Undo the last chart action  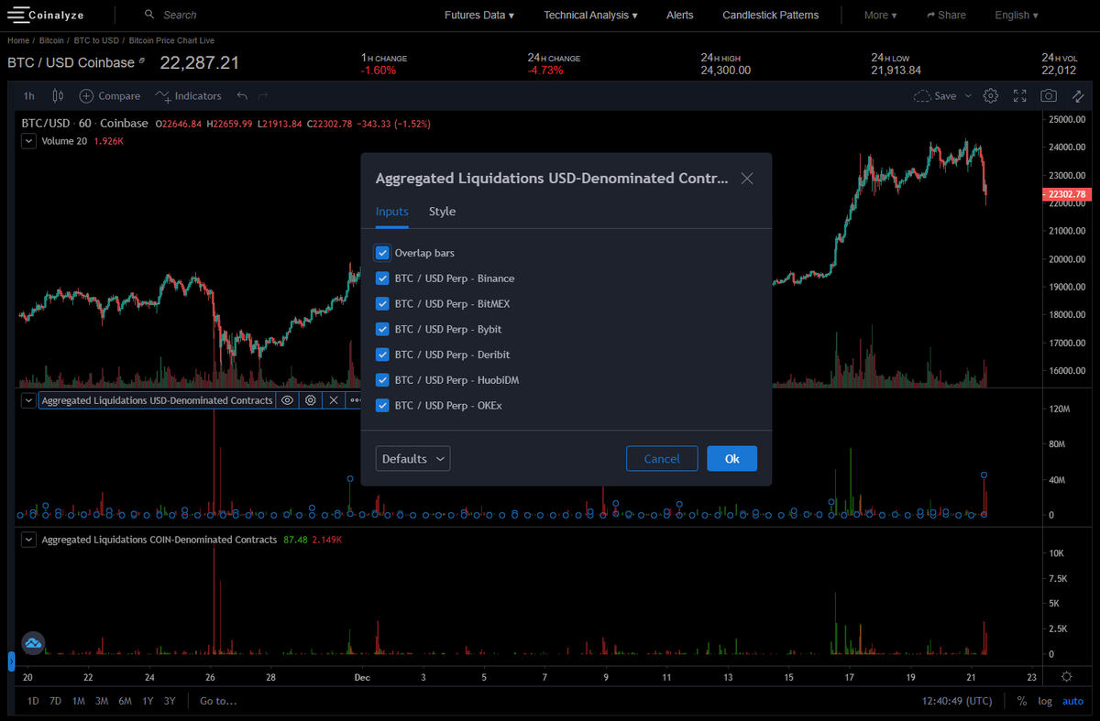(242, 95)
